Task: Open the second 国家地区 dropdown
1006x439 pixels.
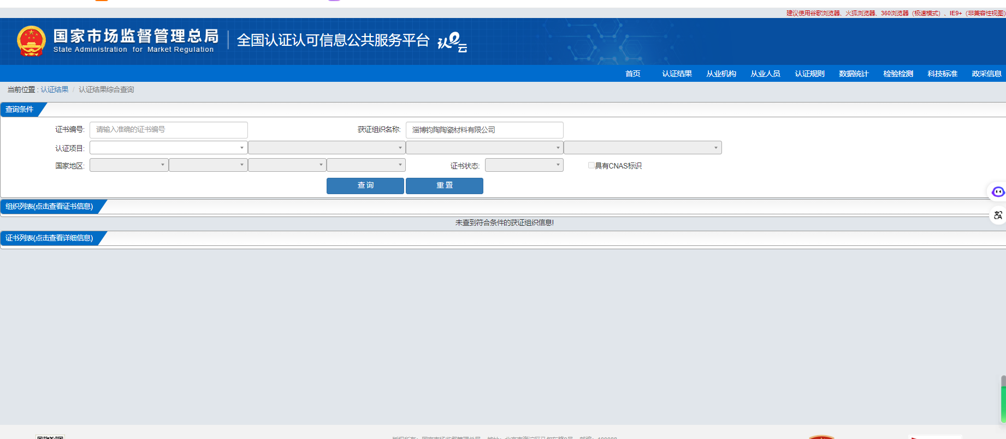Action: (208, 165)
